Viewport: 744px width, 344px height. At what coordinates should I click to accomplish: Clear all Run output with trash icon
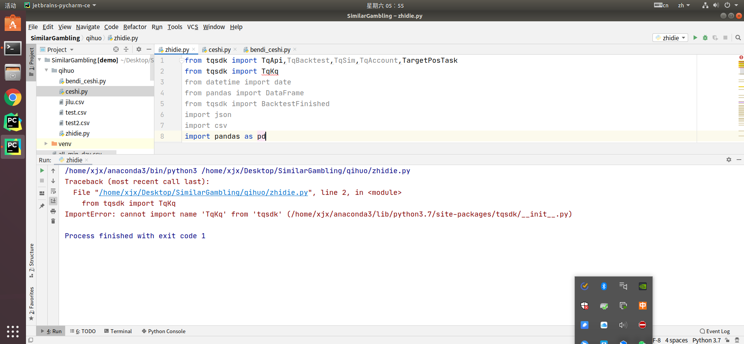[53, 221]
